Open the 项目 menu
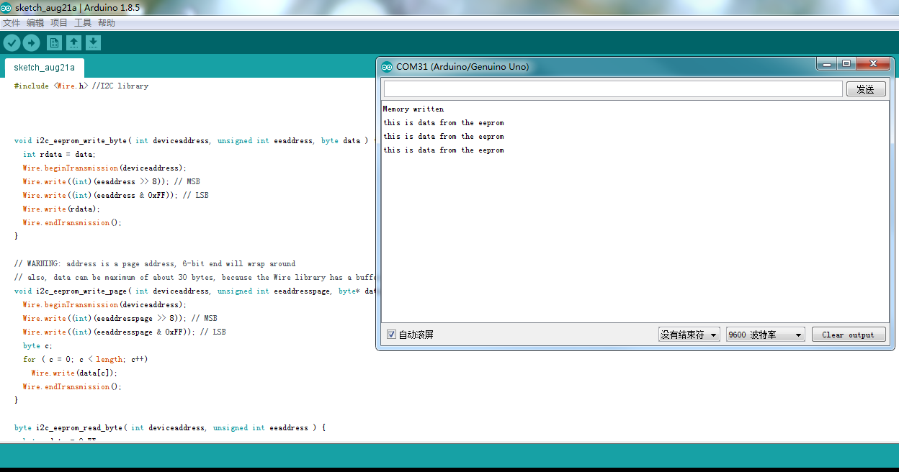Viewport: 899px width, 472px height. click(58, 22)
